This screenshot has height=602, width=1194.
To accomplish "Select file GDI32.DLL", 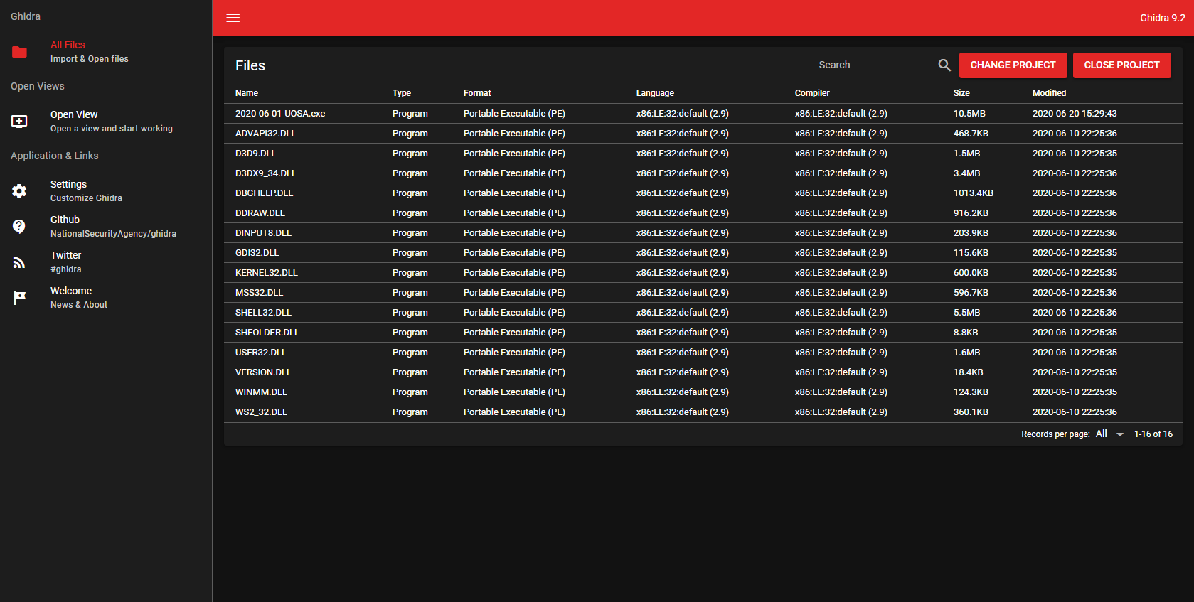I will click(257, 253).
